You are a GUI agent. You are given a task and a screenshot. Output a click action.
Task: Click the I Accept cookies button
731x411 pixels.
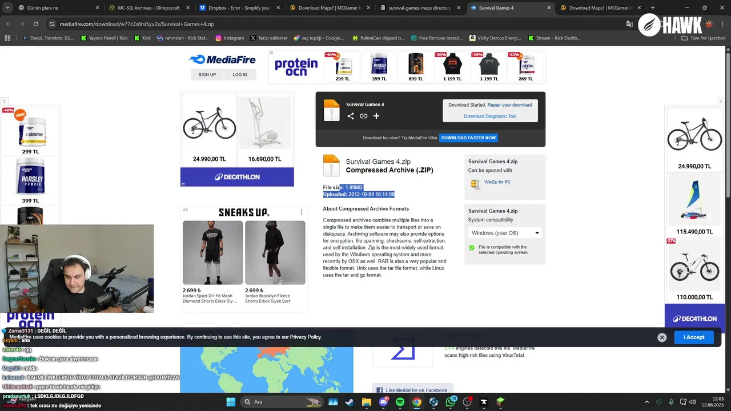pyautogui.click(x=694, y=337)
